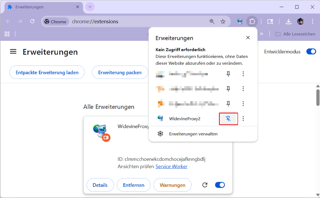Click Entfernen to remove WidevineProxy2

coord(134,185)
